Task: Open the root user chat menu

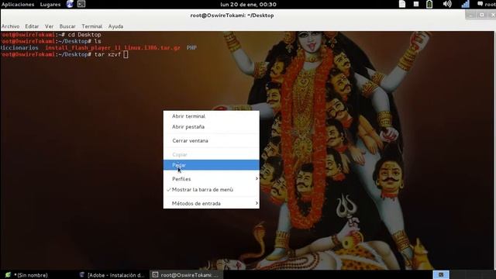Action: [x=487, y=4]
